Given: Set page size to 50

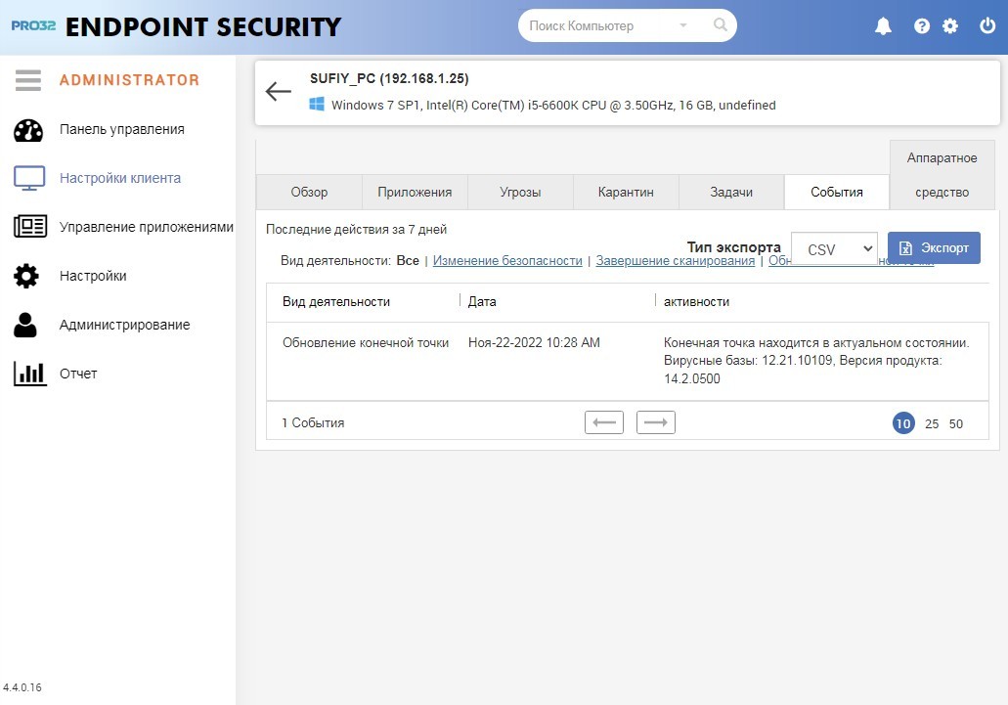Looking at the screenshot, I should (956, 424).
